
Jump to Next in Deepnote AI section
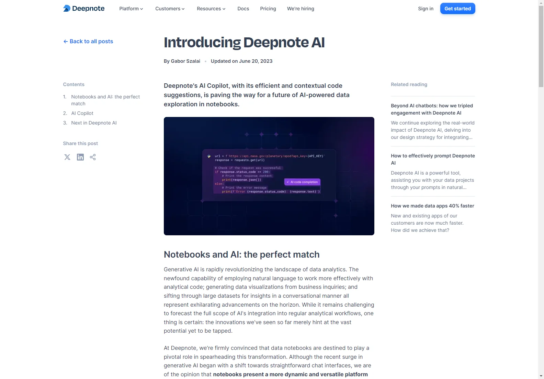pyautogui.click(x=94, y=123)
